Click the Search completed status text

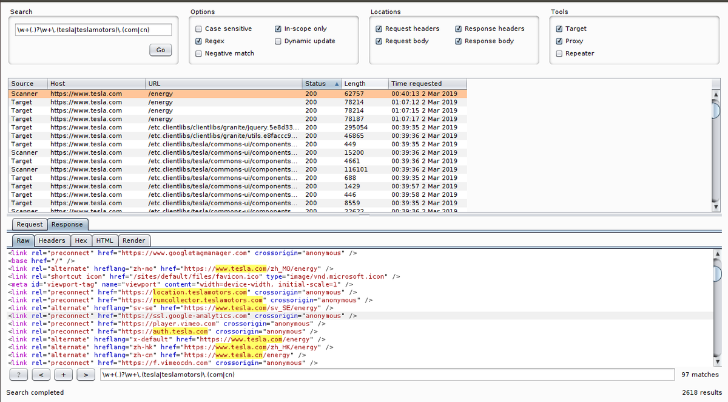pos(35,392)
